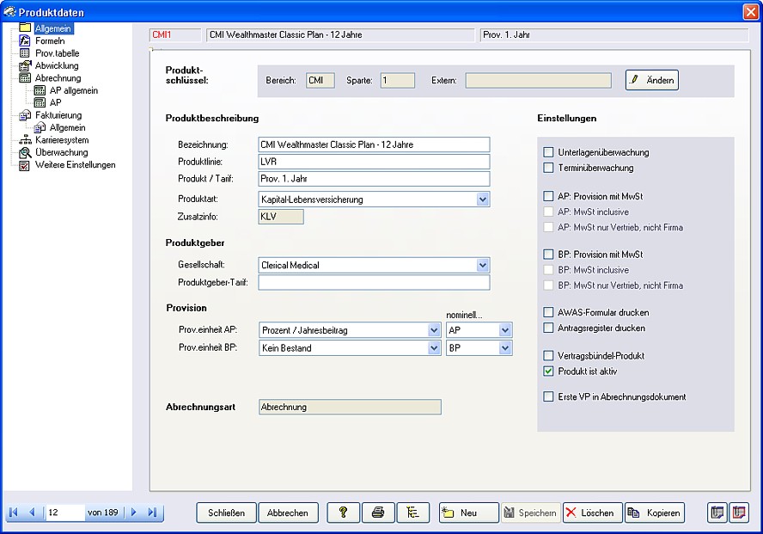The width and height of the screenshot is (763, 534).
Task: Open the Produktart dropdown
Action: (482, 199)
